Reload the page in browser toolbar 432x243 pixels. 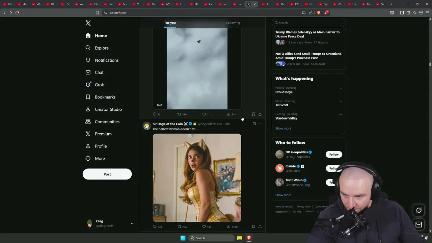(17, 12)
